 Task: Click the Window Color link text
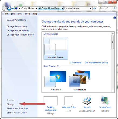[x=69, y=107]
